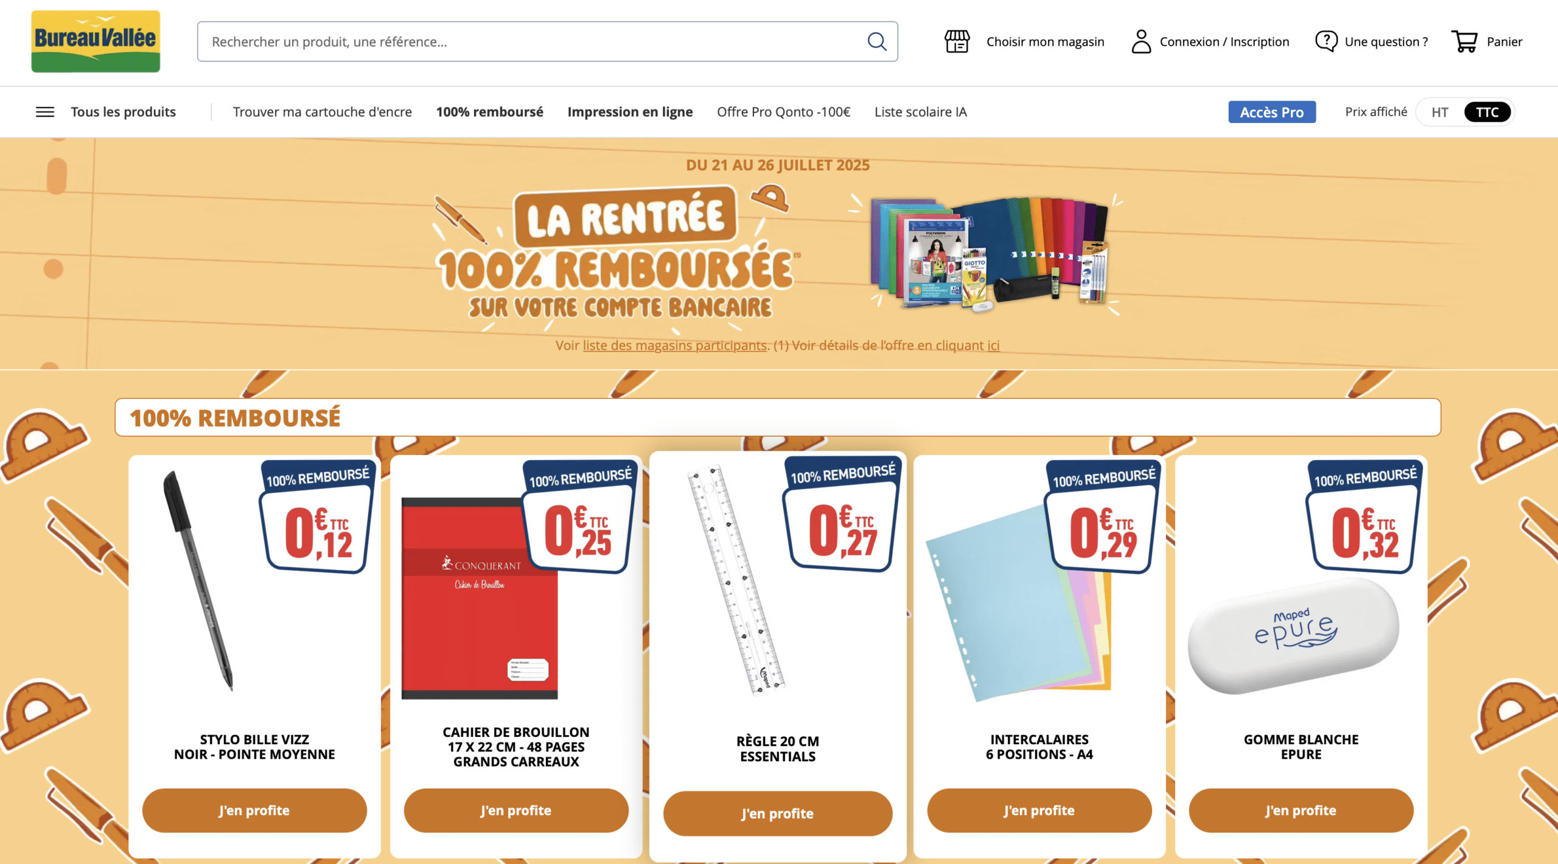Open liste des magasins participants link
The height and width of the screenshot is (864, 1558).
[x=674, y=345]
